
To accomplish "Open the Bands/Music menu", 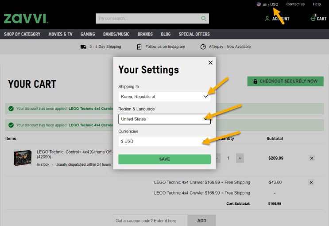I will (x=116, y=34).
